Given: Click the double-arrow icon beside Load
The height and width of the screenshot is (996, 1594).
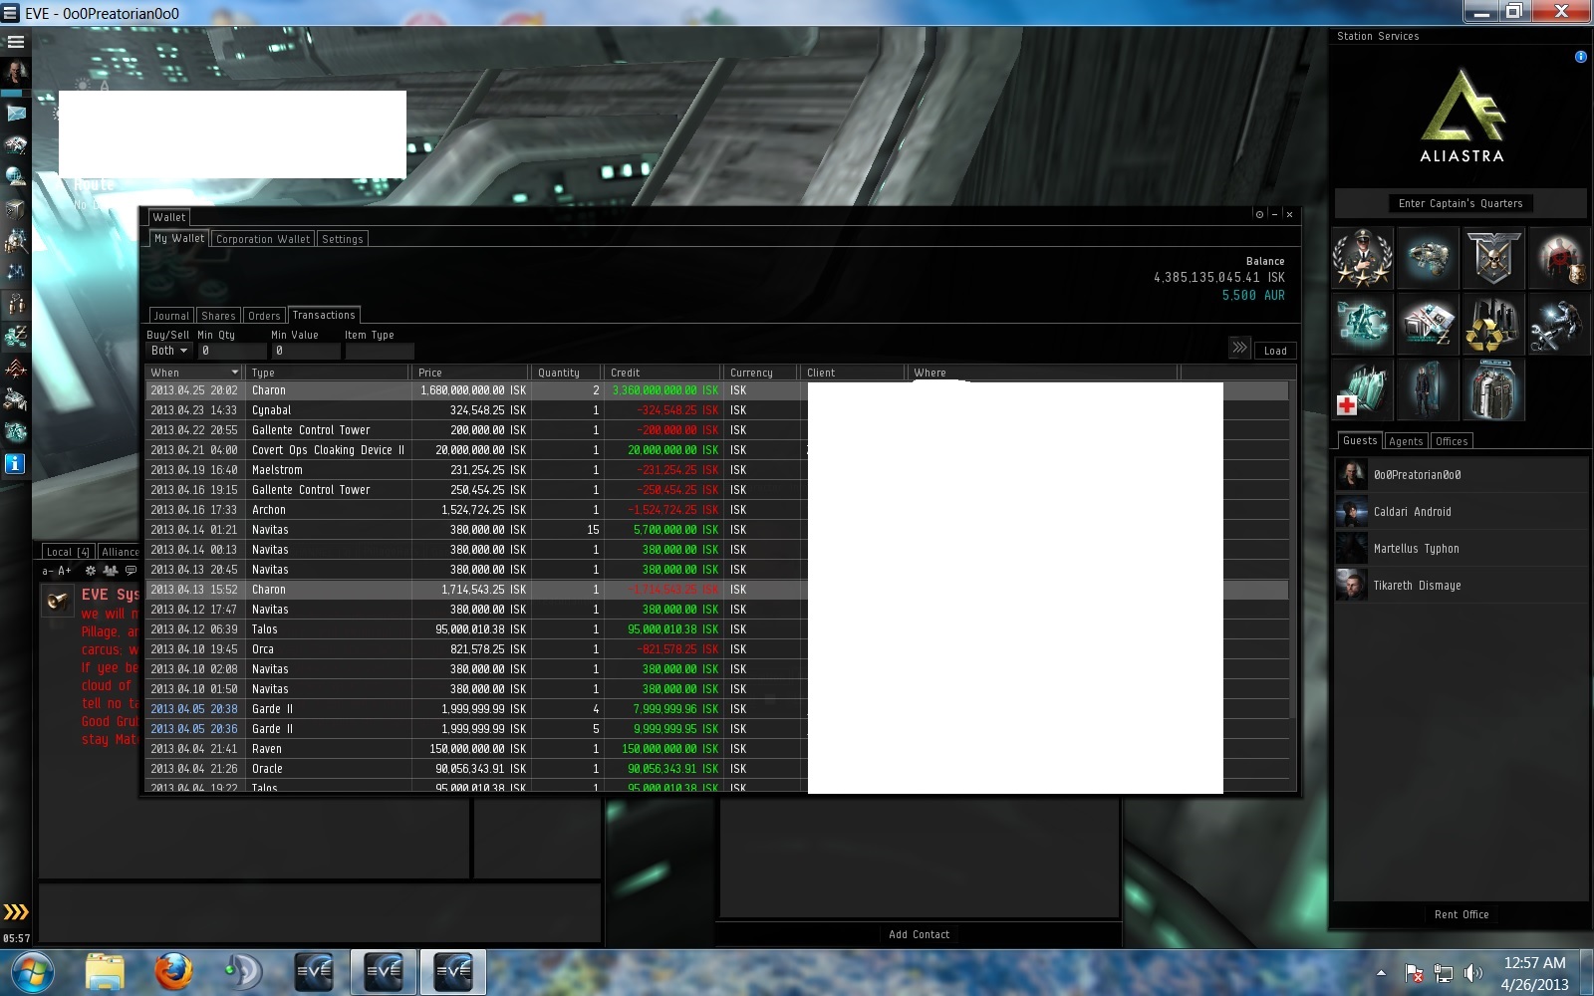Looking at the screenshot, I should tap(1239, 348).
